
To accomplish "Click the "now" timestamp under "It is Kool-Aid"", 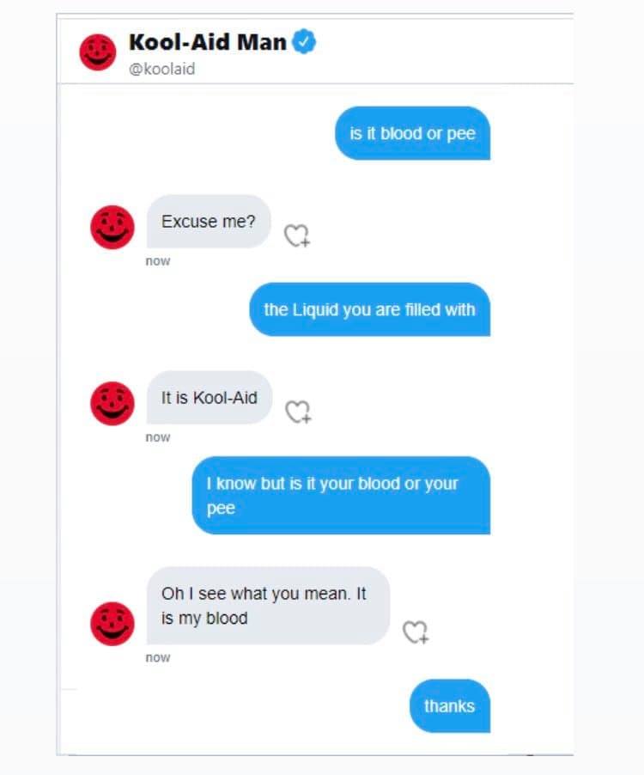I will click(x=158, y=437).
